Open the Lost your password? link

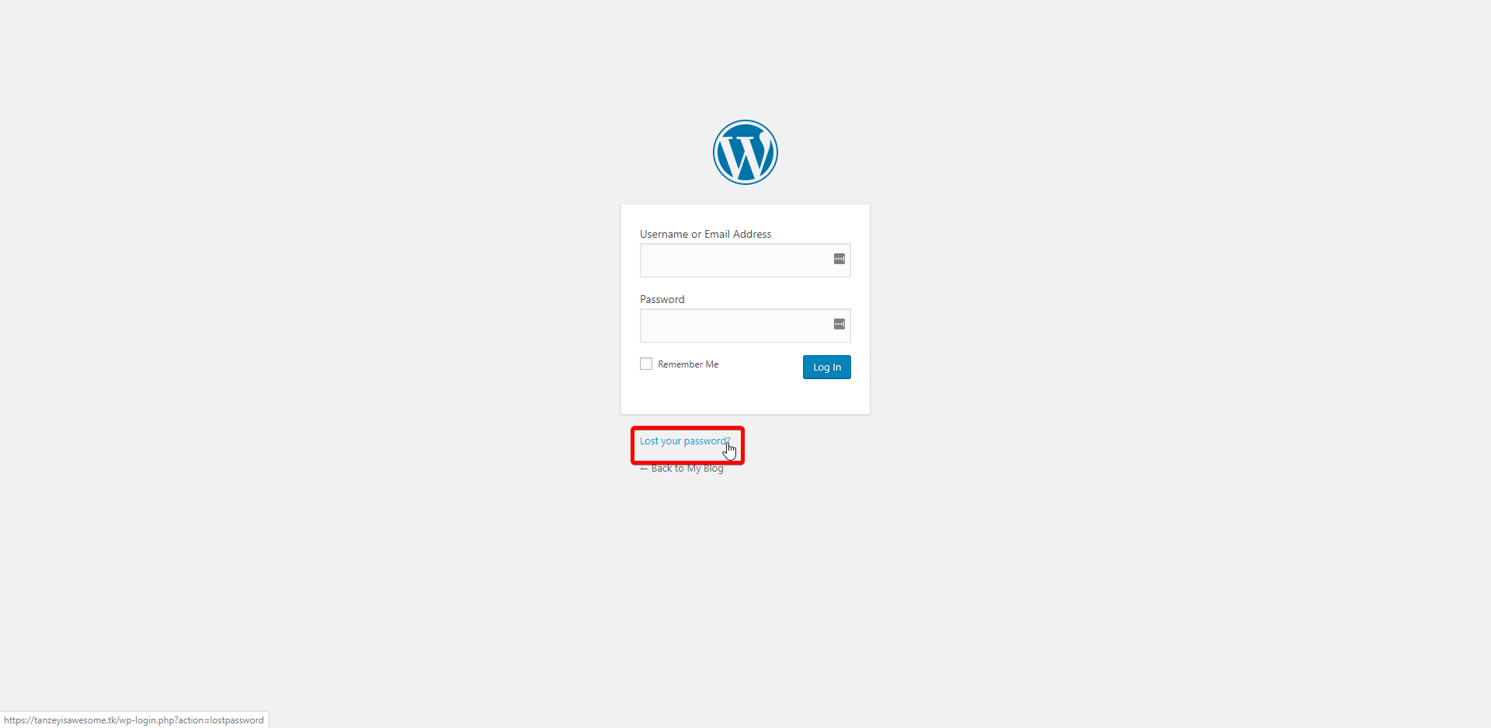pos(685,441)
